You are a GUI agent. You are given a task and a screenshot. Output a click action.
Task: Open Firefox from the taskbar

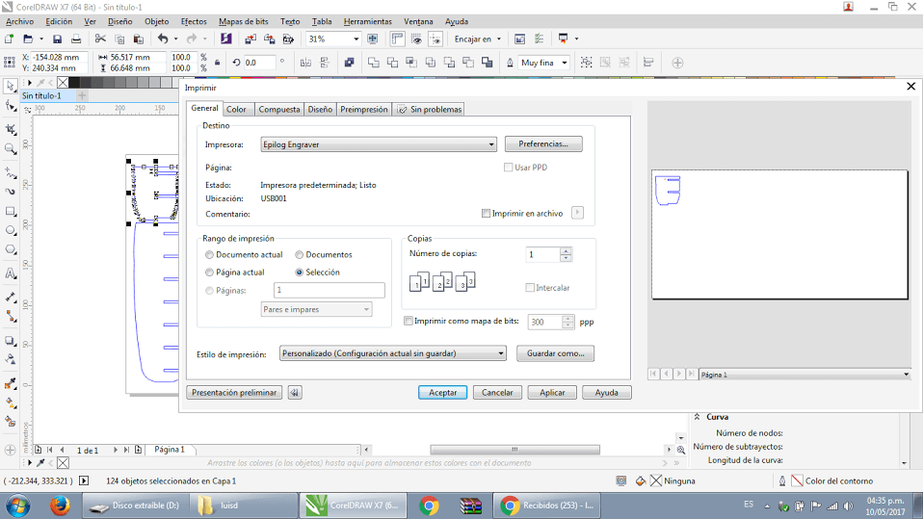[60, 506]
